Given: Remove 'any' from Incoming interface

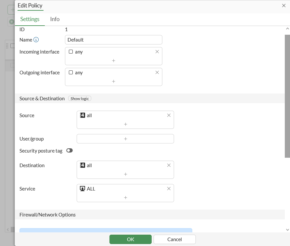Looking at the screenshot, I should (157, 52).
